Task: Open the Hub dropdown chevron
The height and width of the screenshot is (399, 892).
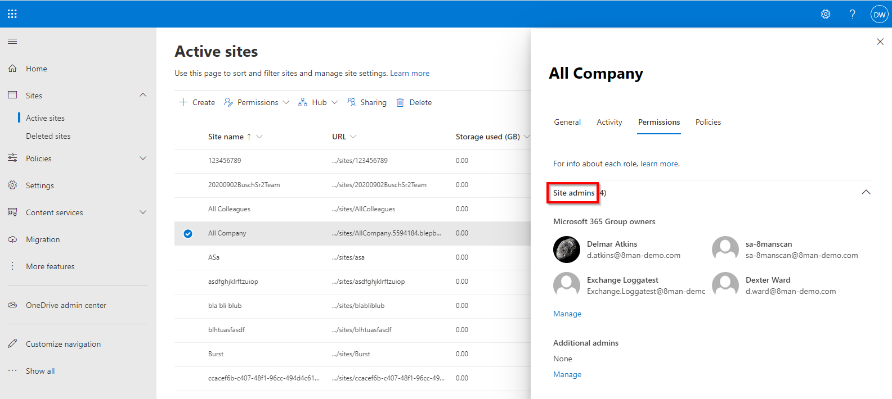Action: pos(334,102)
